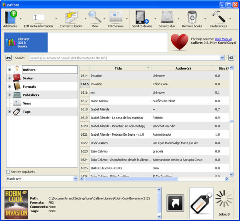Click the Fetch news icon
Image resolution: width=240 pixels, height=221 pixels.
(x=116, y=18)
